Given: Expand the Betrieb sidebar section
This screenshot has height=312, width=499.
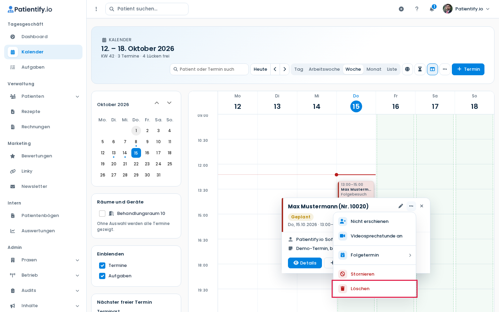Looking at the screenshot, I should click(43, 275).
